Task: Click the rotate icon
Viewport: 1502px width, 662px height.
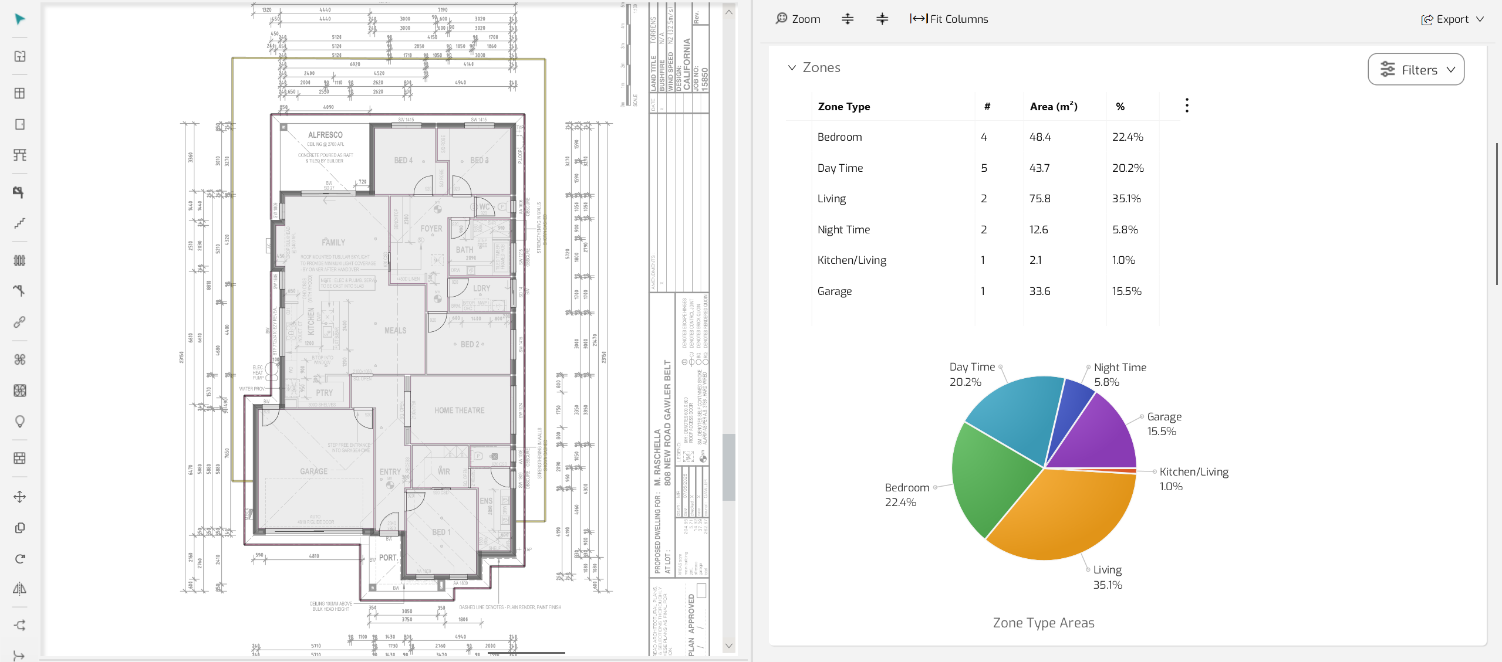Action: coord(19,559)
